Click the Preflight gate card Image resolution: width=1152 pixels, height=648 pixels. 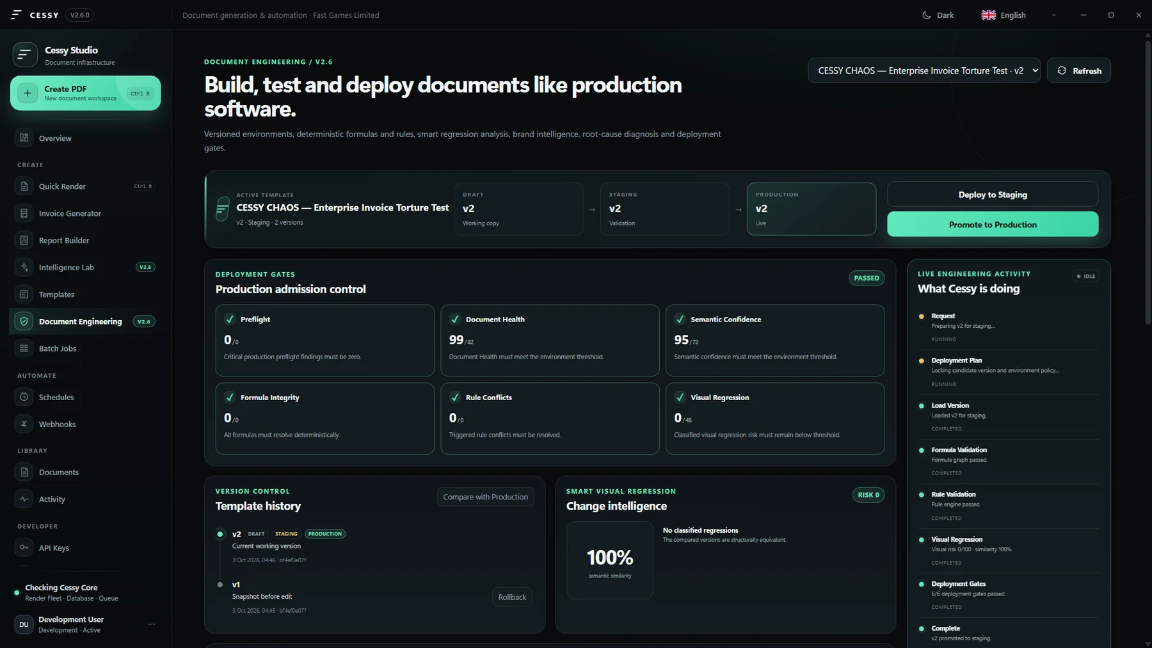coord(325,340)
